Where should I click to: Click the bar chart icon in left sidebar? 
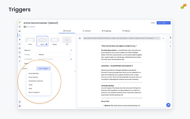[x=20, y=31]
